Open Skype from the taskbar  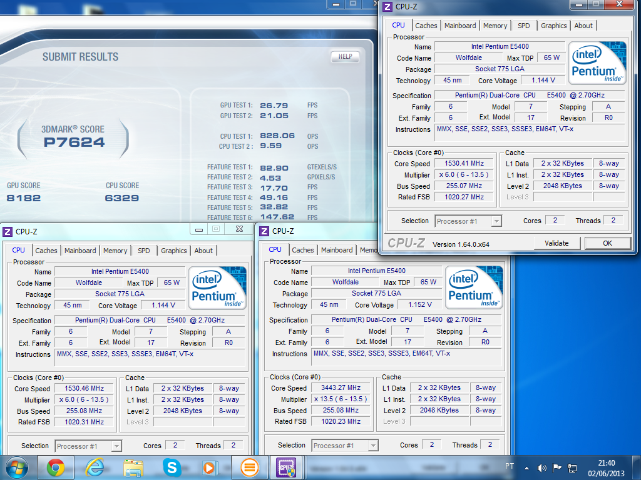coord(172,467)
